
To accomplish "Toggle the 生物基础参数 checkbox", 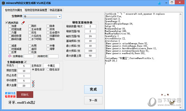I will 25,62.
